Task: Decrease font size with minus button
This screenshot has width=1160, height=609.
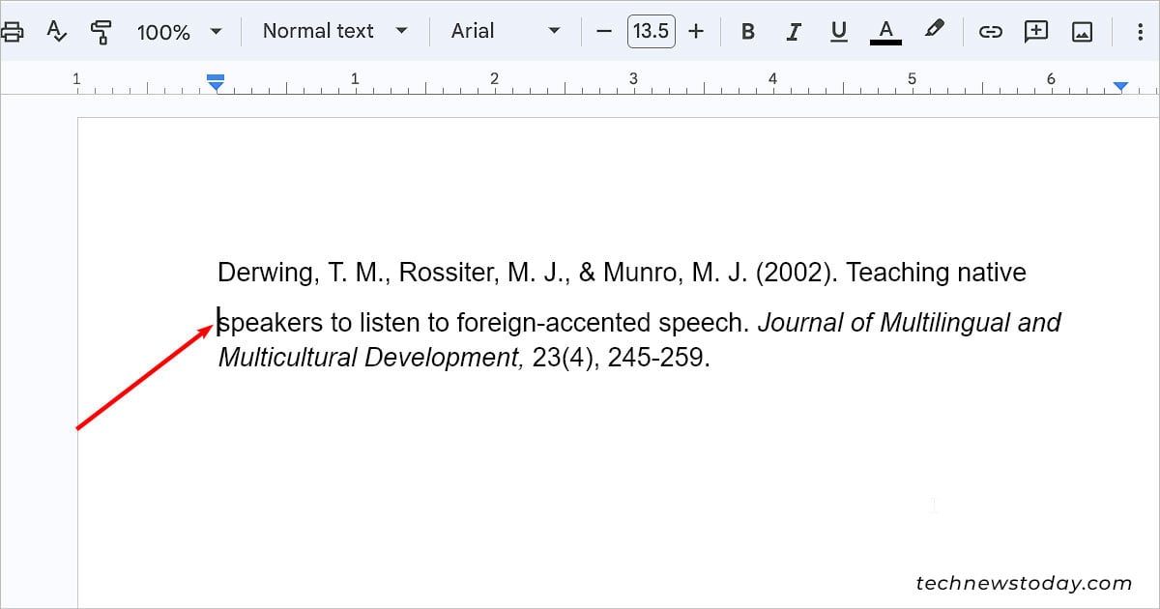Action: (x=604, y=31)
